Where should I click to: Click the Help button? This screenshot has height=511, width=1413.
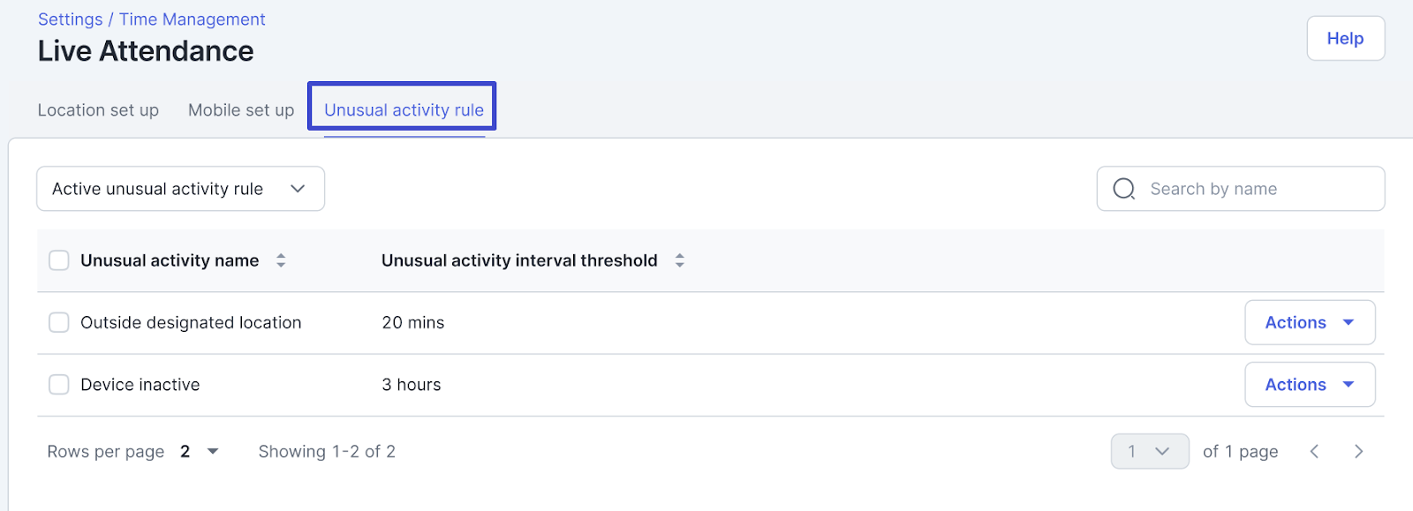pos(1345,39)
